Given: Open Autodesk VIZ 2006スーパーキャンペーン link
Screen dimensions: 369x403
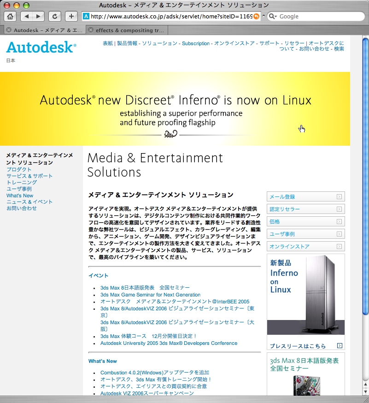Looking at the screenshot, I should (x=147, y=393).
